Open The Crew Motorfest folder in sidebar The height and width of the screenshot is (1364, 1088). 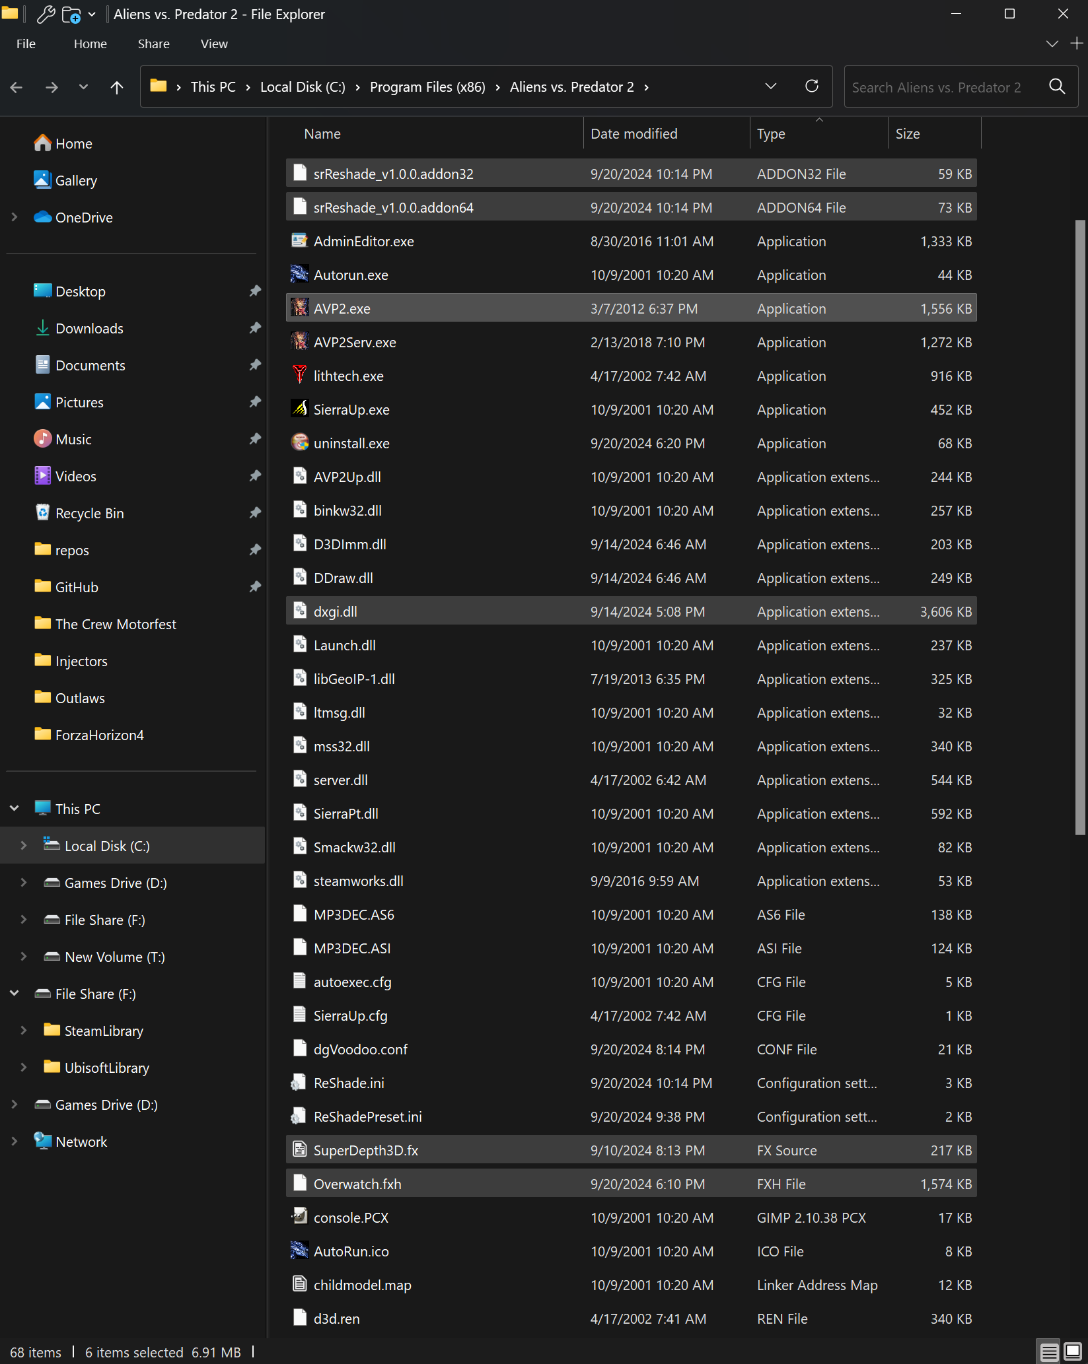116,624
